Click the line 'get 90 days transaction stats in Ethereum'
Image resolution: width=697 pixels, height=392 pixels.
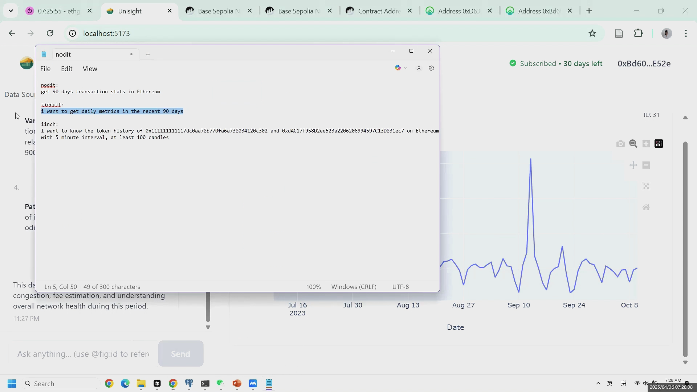tap(101, 92)
